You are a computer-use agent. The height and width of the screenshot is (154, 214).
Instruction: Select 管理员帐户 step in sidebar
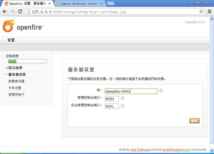(16, 95)
